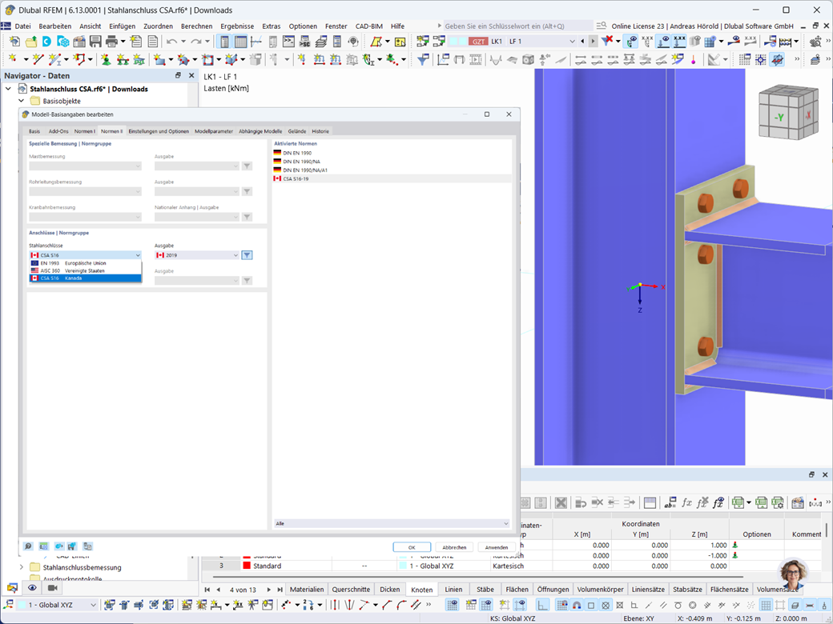
Task: Switch to Normen I tab in dialog
Action: click(84, 131)
